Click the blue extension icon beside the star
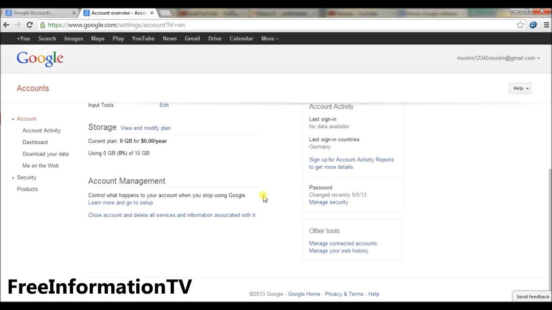This screenshot has height=310, width=552. click(533, 25)
